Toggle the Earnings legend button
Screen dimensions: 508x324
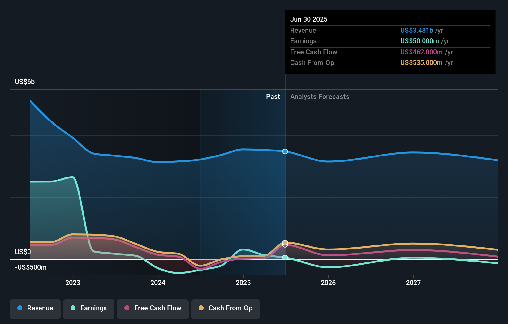tap(89, 309)
